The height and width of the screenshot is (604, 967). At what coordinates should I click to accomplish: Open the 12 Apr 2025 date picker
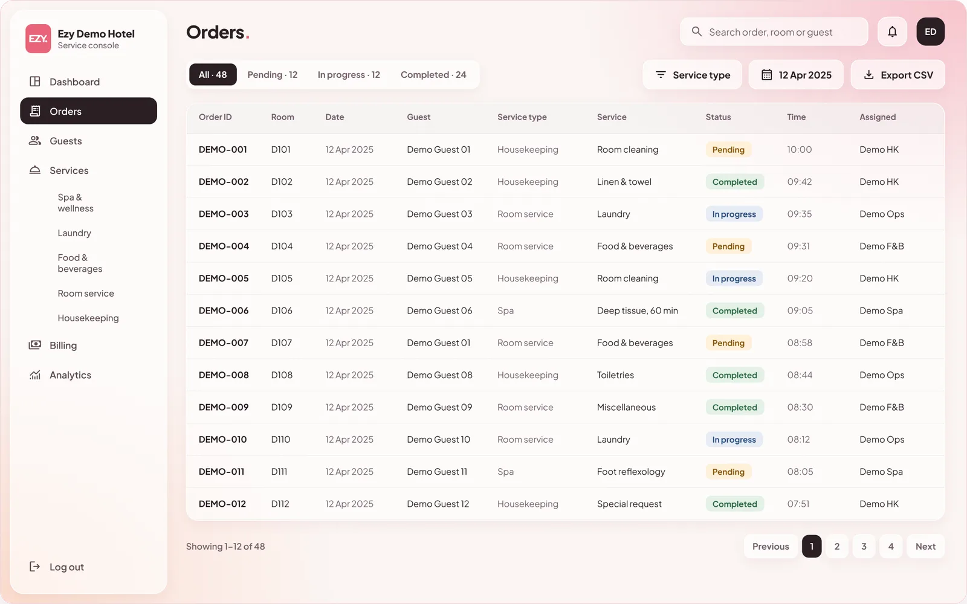796,75
